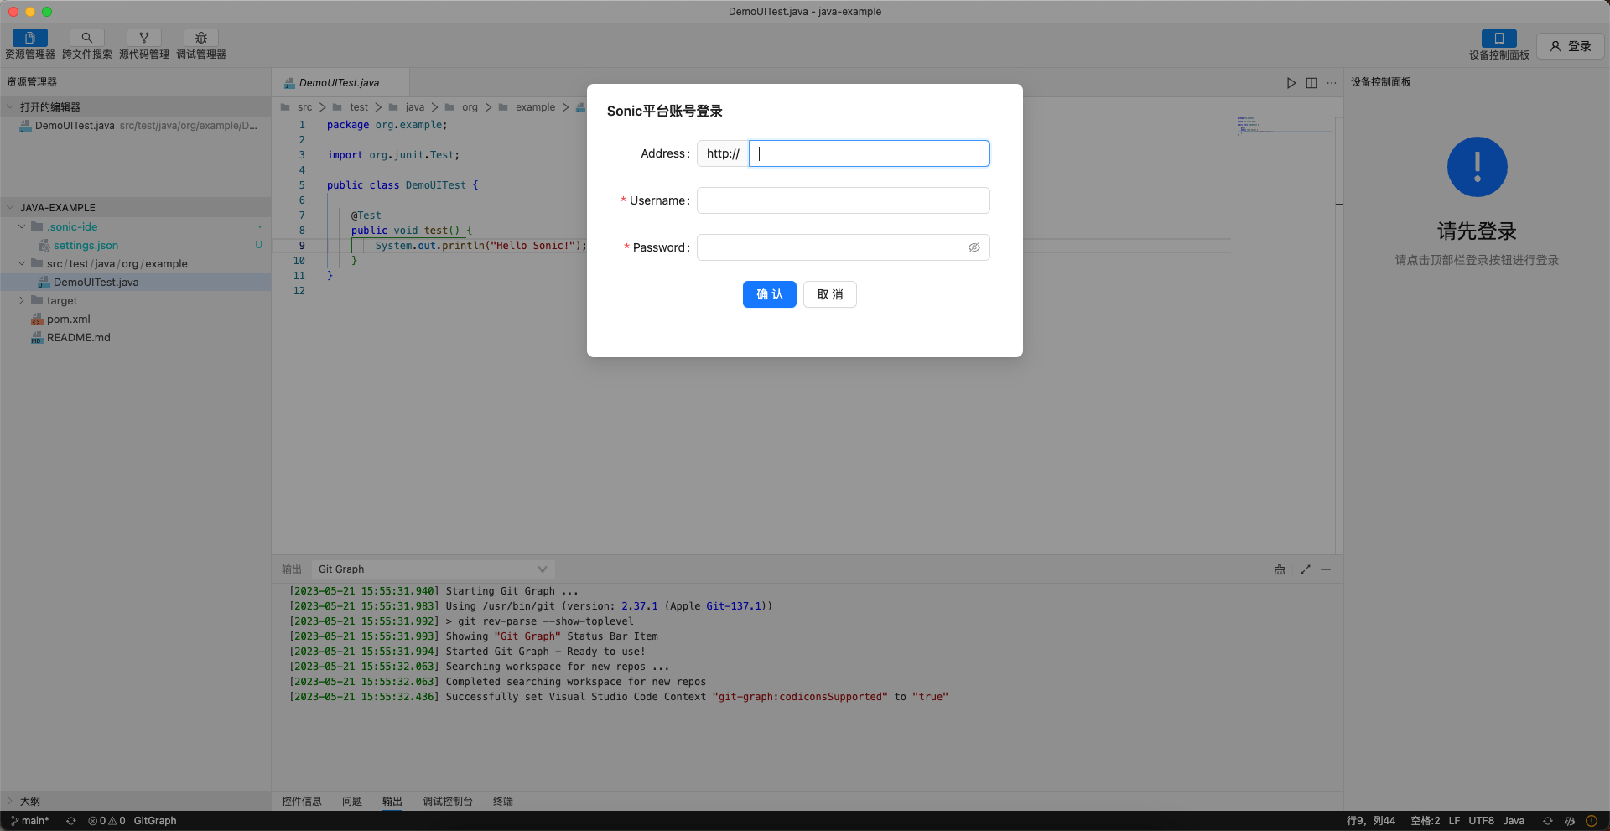Click the main* git branch status item

(x=30, y=821)
